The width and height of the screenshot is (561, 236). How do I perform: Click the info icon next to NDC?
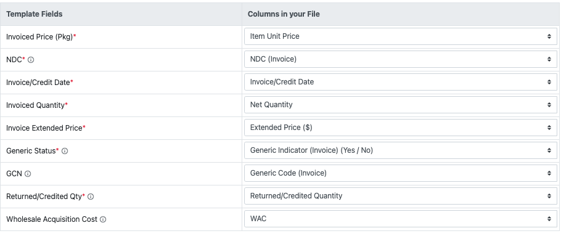coord(31,60)
